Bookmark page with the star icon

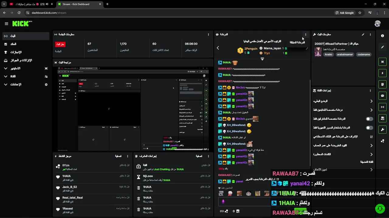360,13
